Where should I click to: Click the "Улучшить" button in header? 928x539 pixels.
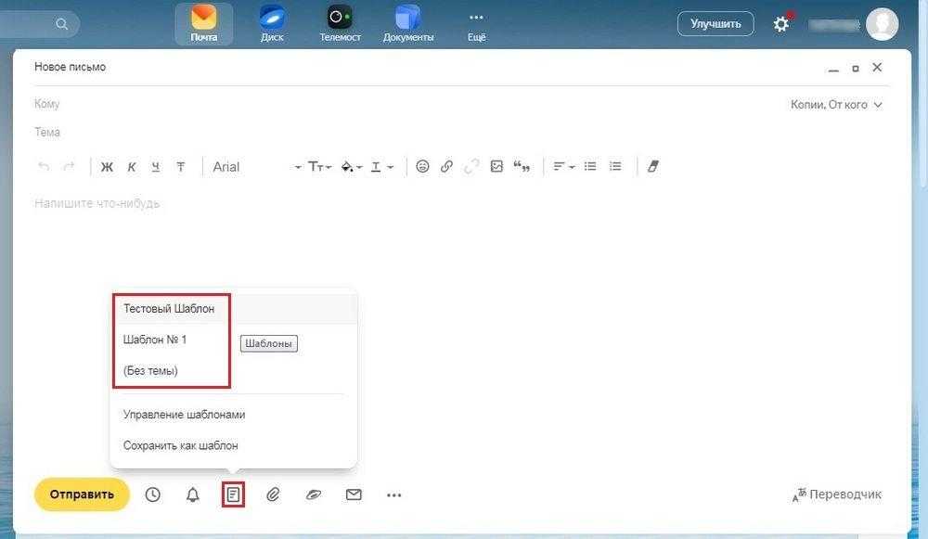[715, 24]
